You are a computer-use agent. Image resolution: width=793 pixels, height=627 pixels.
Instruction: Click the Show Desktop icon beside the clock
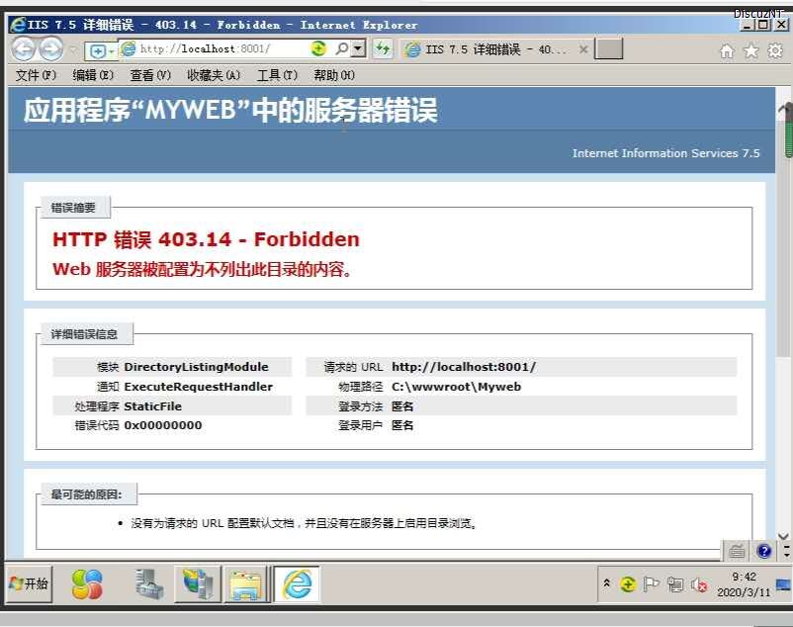[783, 584]
